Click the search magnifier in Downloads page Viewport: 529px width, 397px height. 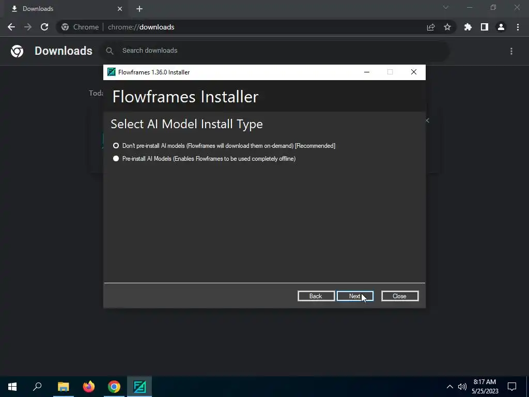pyautogui.click(x=110, y=51)
